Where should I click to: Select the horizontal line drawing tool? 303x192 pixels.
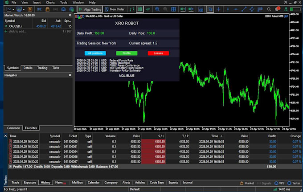236,9
